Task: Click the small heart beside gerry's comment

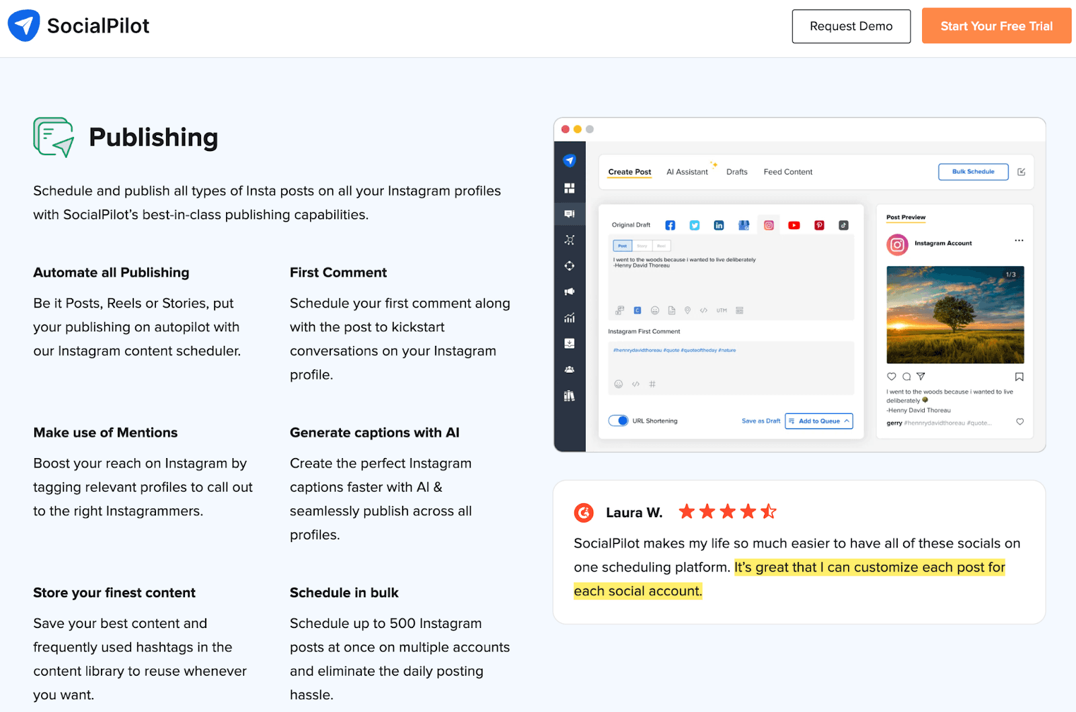Action: coord(1020,422)
